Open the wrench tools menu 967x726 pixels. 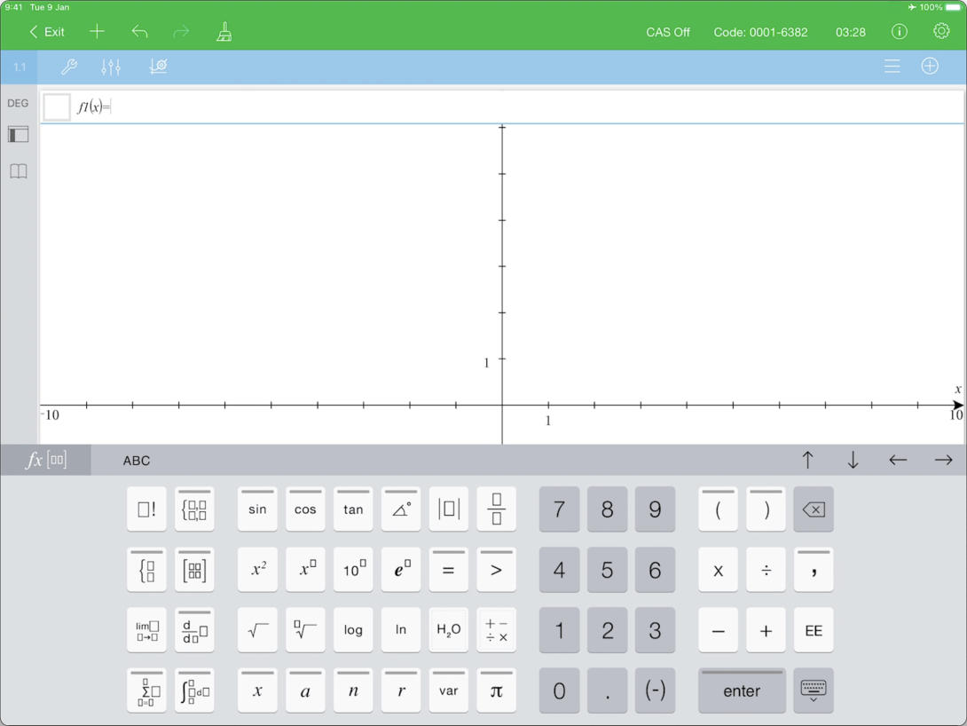pyautogui.click(x=68, y=67)
